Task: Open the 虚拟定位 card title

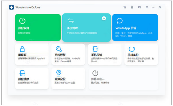Action: pyautogui.click(x=60, y=79)
